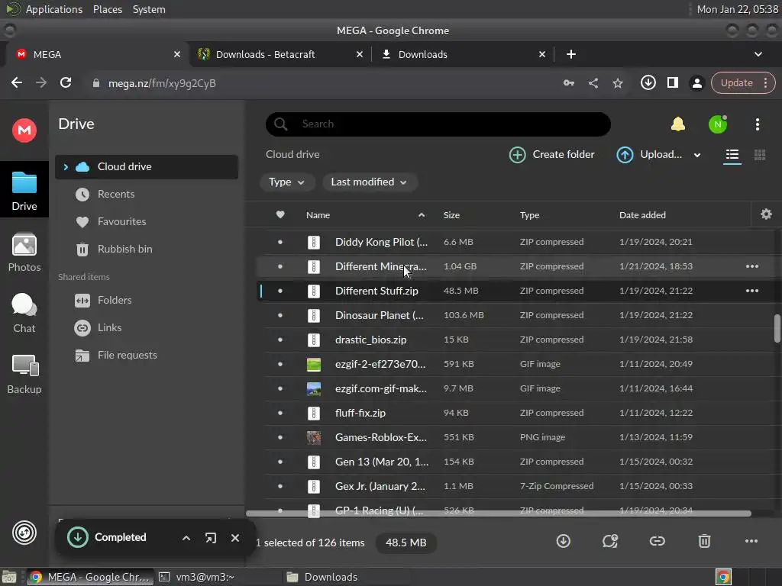Viewport: 782px width, 586px height.
Task: Open the Last modified filter dropdown
Action: (x=369, y=182)
